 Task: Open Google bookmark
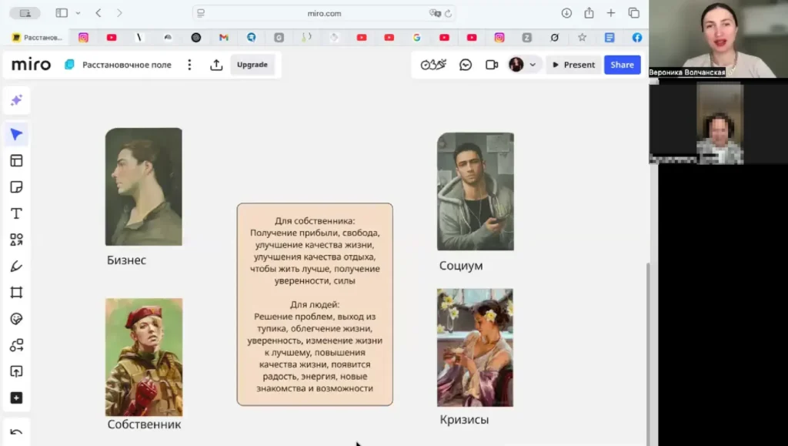[416, 37]
